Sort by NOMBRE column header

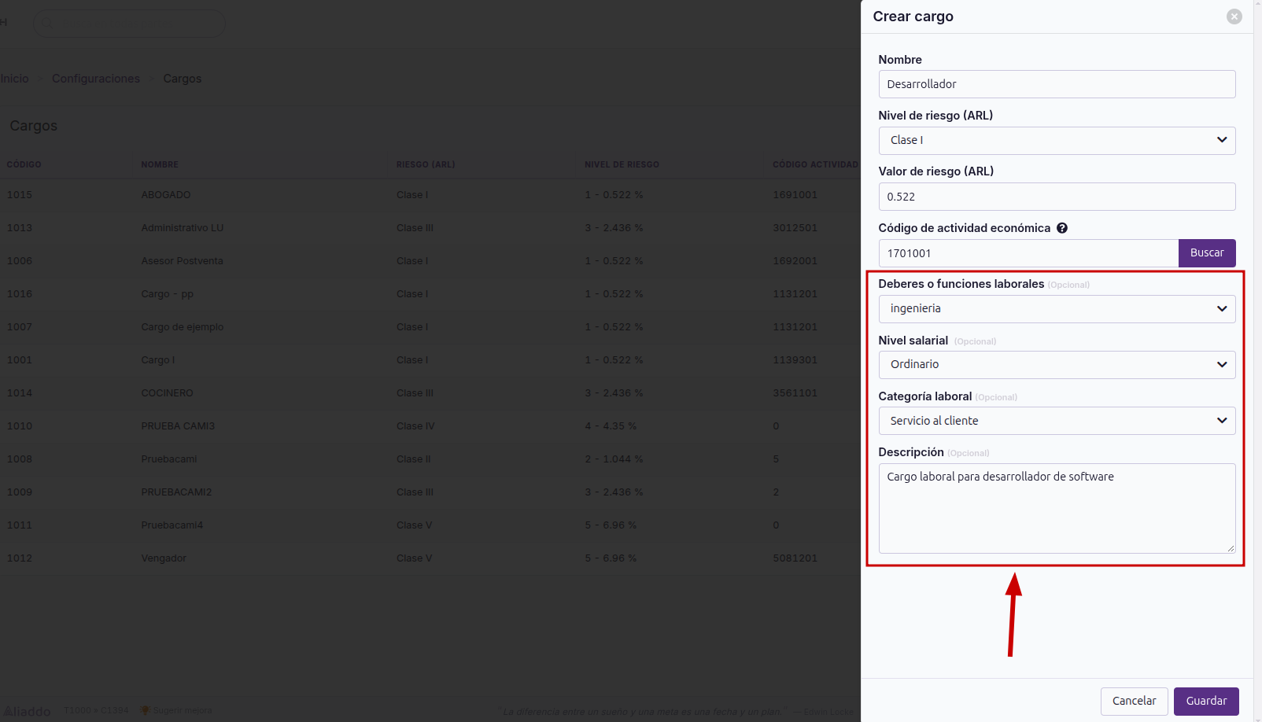click(160, 164)
